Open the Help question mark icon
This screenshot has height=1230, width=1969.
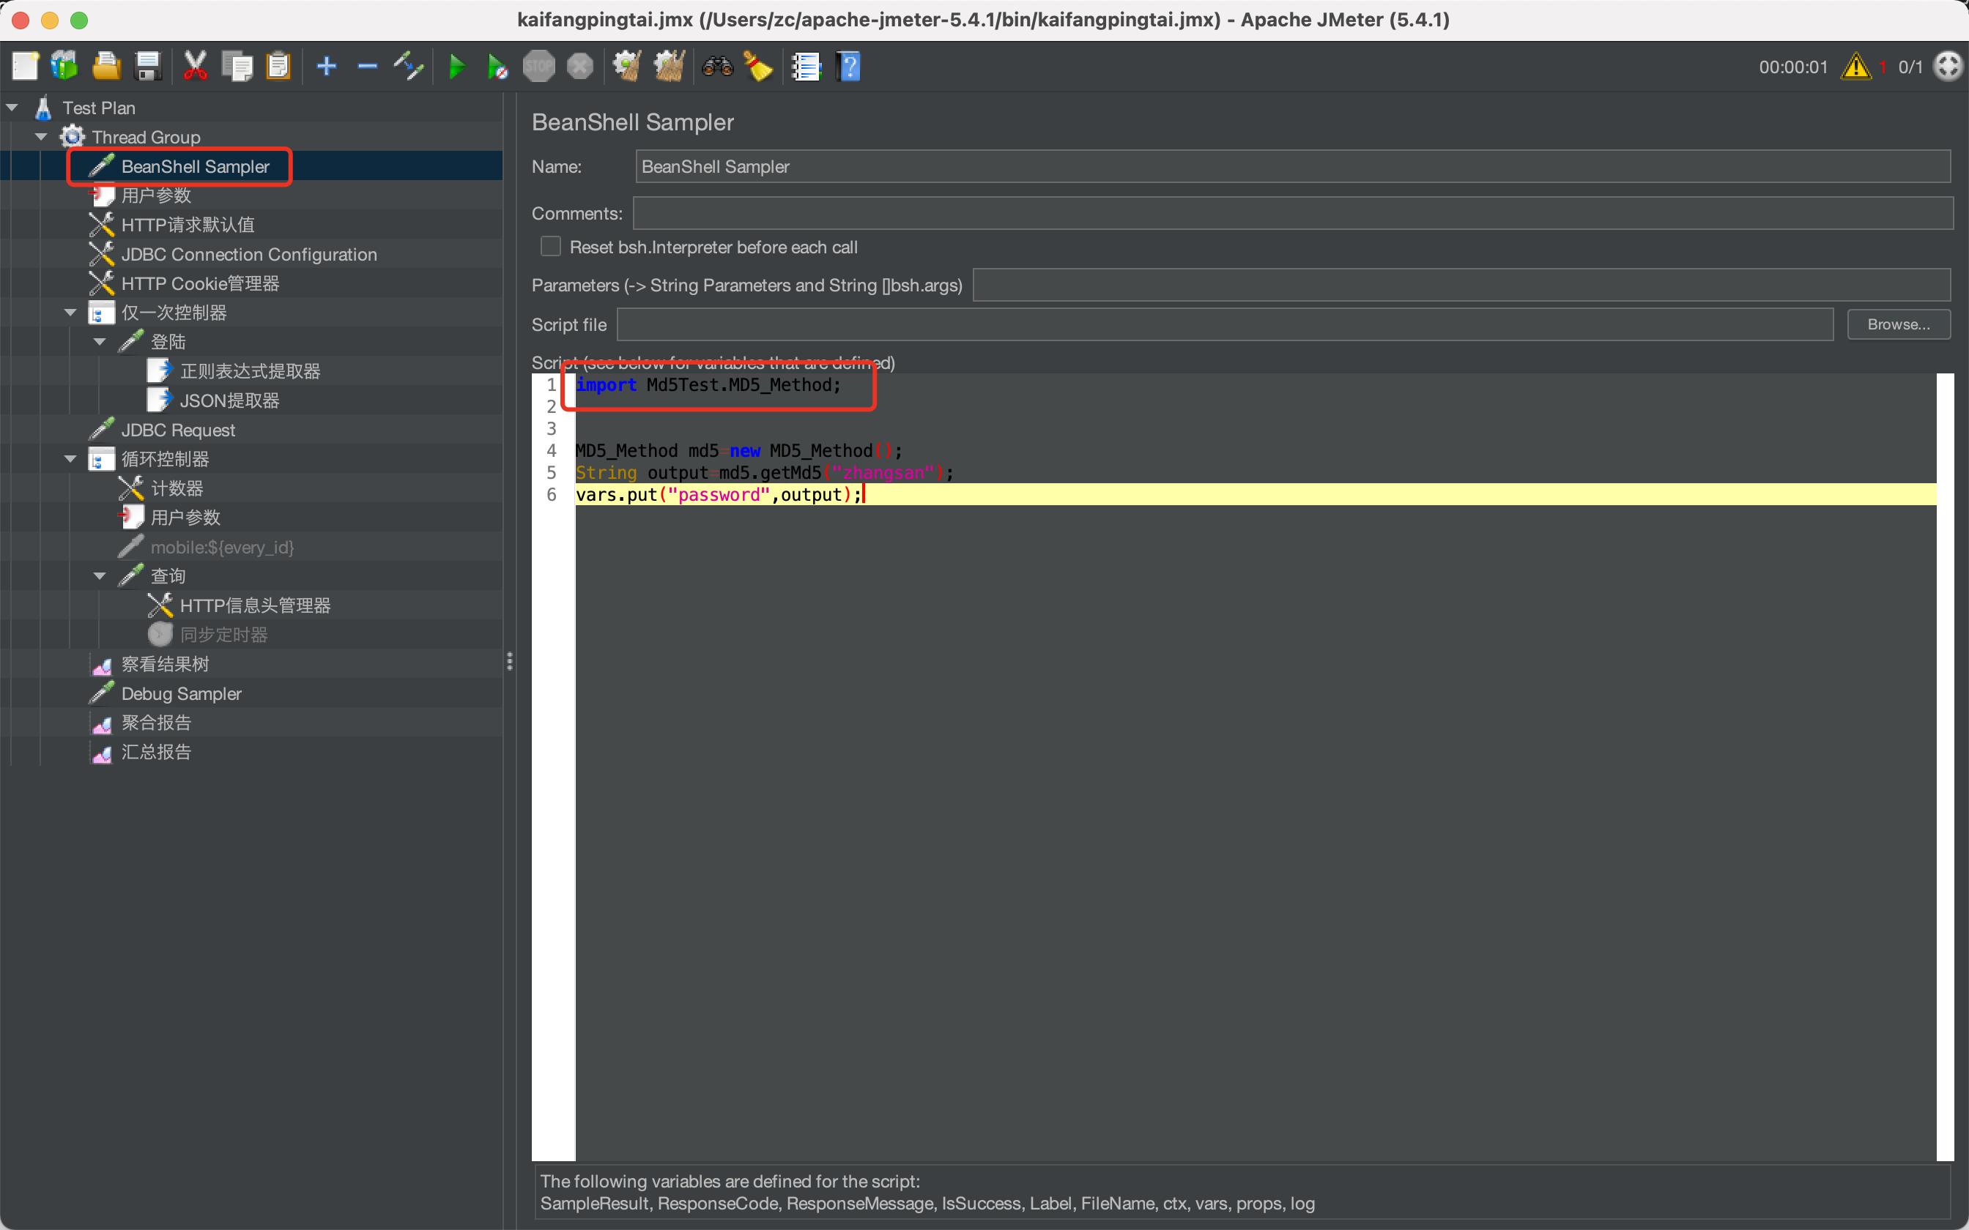tap(849, 66)
